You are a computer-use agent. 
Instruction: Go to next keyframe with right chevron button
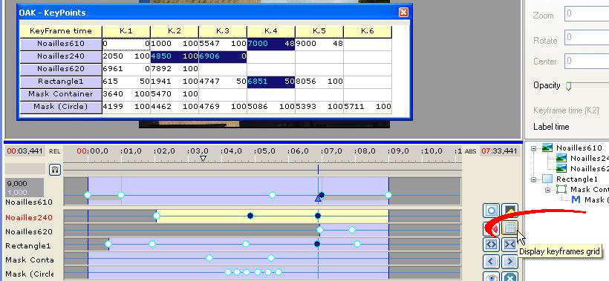tap(509, 262)
